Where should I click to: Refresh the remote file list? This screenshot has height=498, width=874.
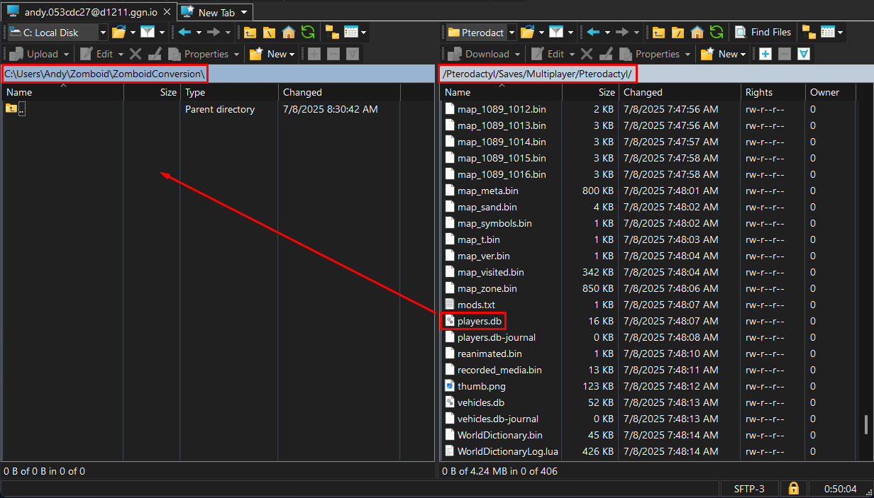click(x=717, y=32)
